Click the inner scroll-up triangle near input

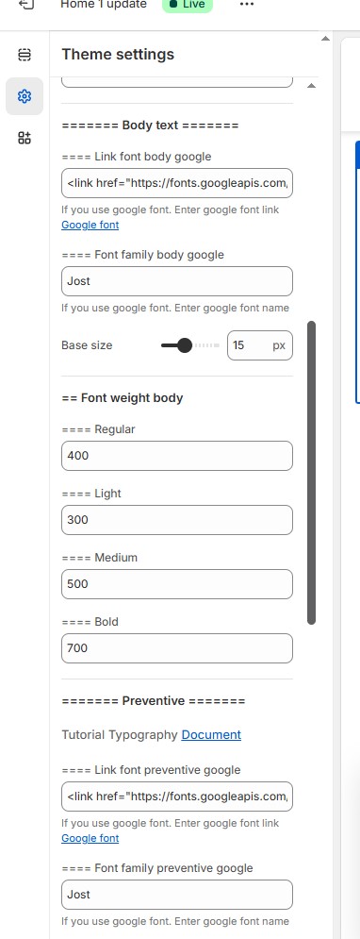coord(311,86)
